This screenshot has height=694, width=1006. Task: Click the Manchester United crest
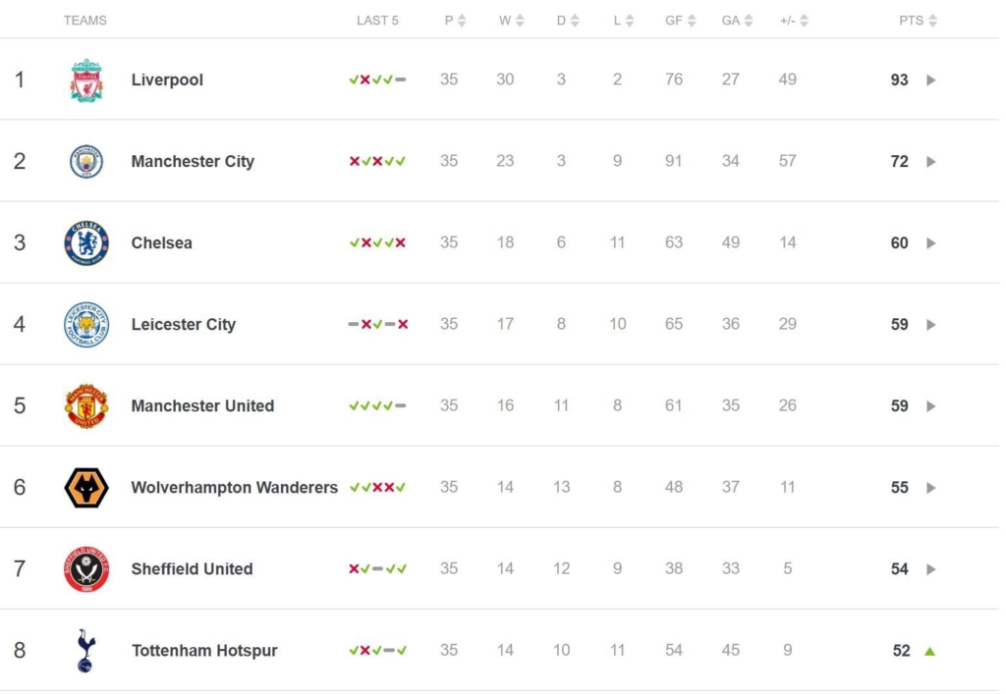point(86,405)
